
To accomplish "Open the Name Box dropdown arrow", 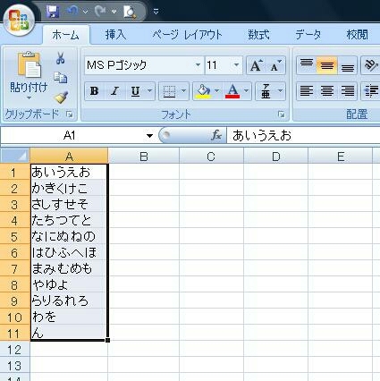I will tap(149, 136).
